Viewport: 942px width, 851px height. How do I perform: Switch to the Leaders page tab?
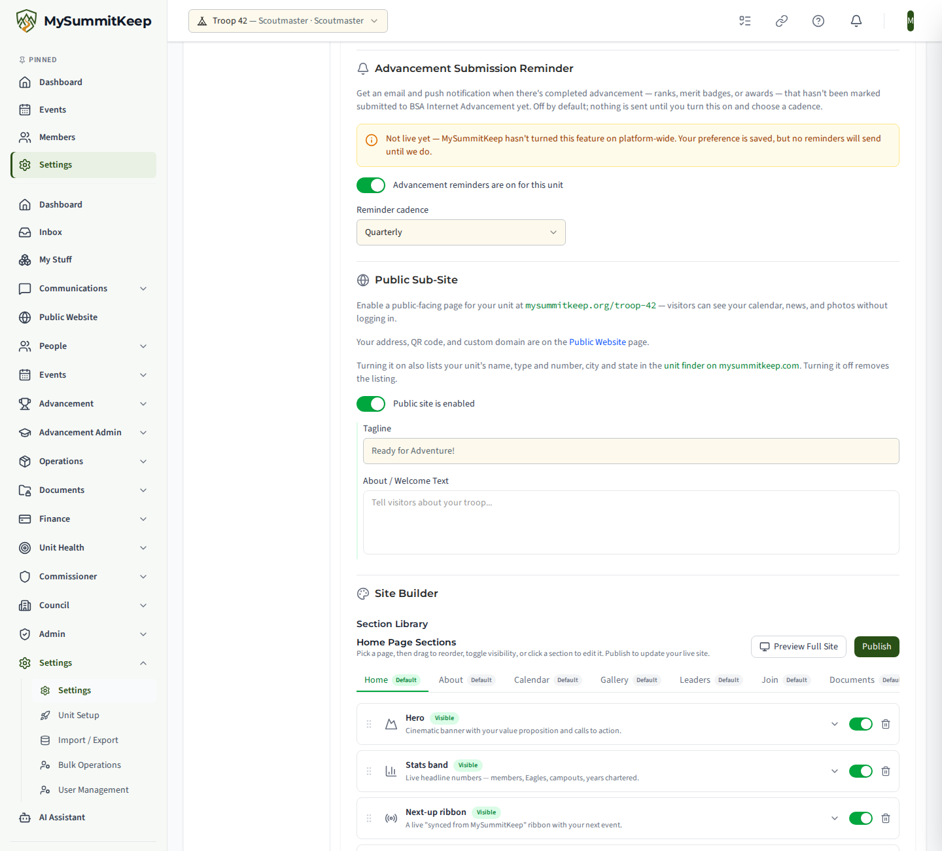711,680
